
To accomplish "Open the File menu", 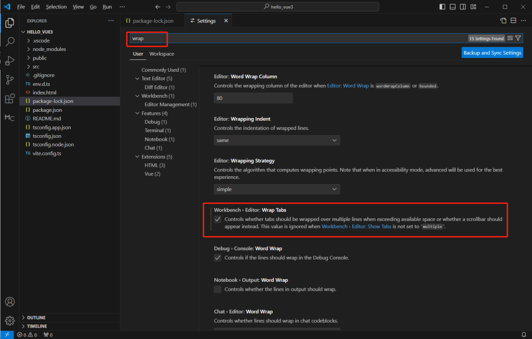I will point(21,7).
